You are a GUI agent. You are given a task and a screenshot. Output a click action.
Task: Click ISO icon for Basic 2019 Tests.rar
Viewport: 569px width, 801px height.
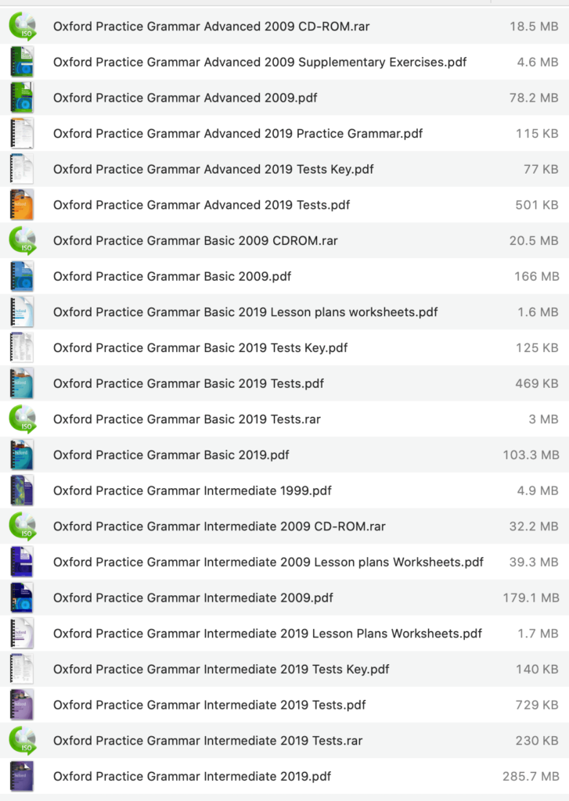coord(22,419)
